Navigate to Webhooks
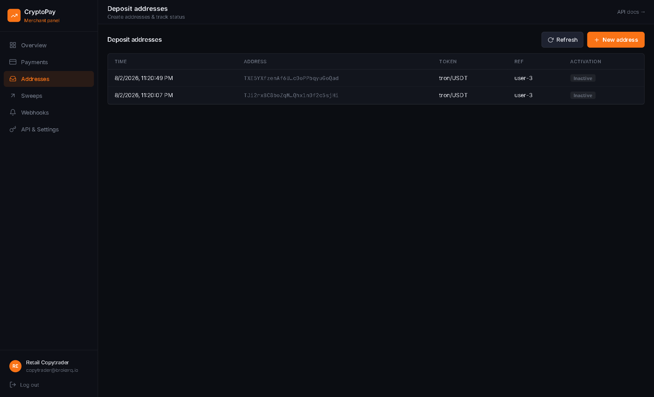 coord(49,112)
